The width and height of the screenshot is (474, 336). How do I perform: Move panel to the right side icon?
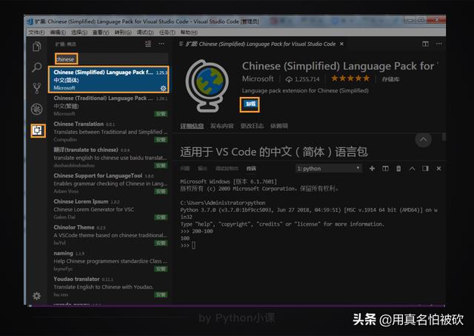pos(425,169)
